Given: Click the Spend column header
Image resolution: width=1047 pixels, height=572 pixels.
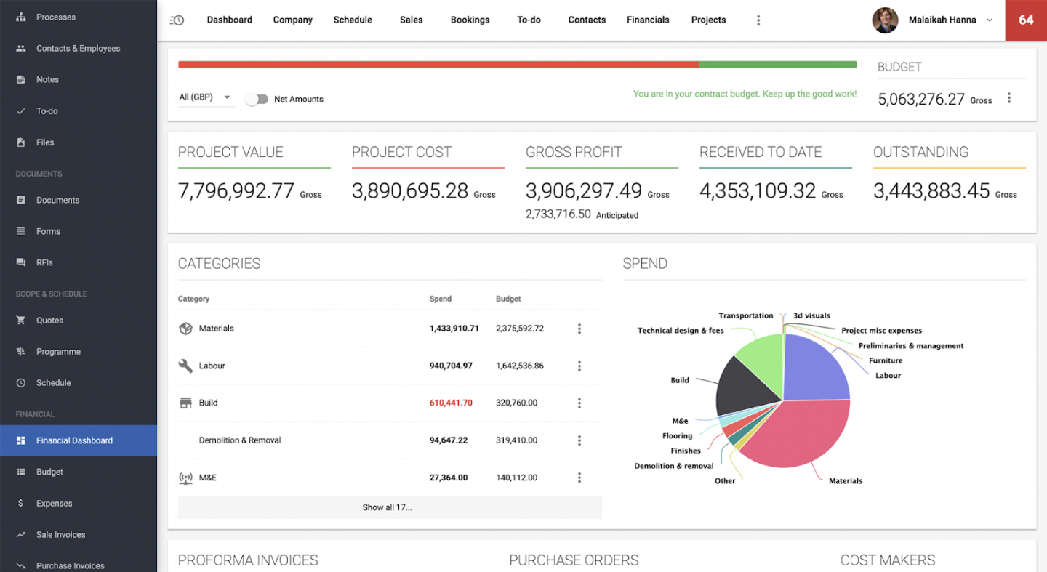Looking at the screenshot, I should (441, 299).
